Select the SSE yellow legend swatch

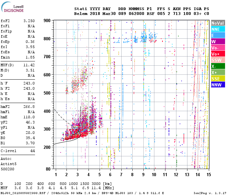(218, 79)
